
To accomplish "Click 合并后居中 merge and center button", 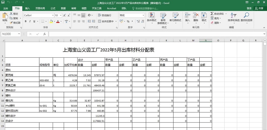I will [106, 21].
